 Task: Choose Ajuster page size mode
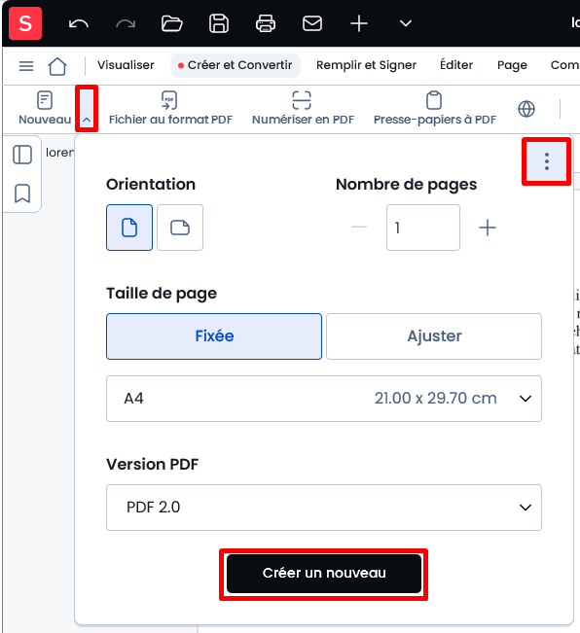[434, 336]
